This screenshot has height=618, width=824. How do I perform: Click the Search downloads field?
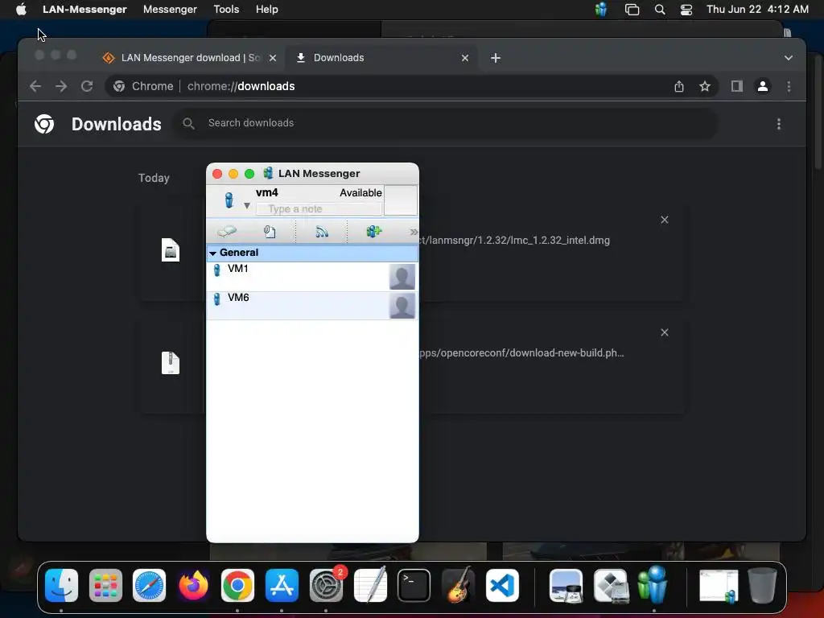tap(446, 123)
